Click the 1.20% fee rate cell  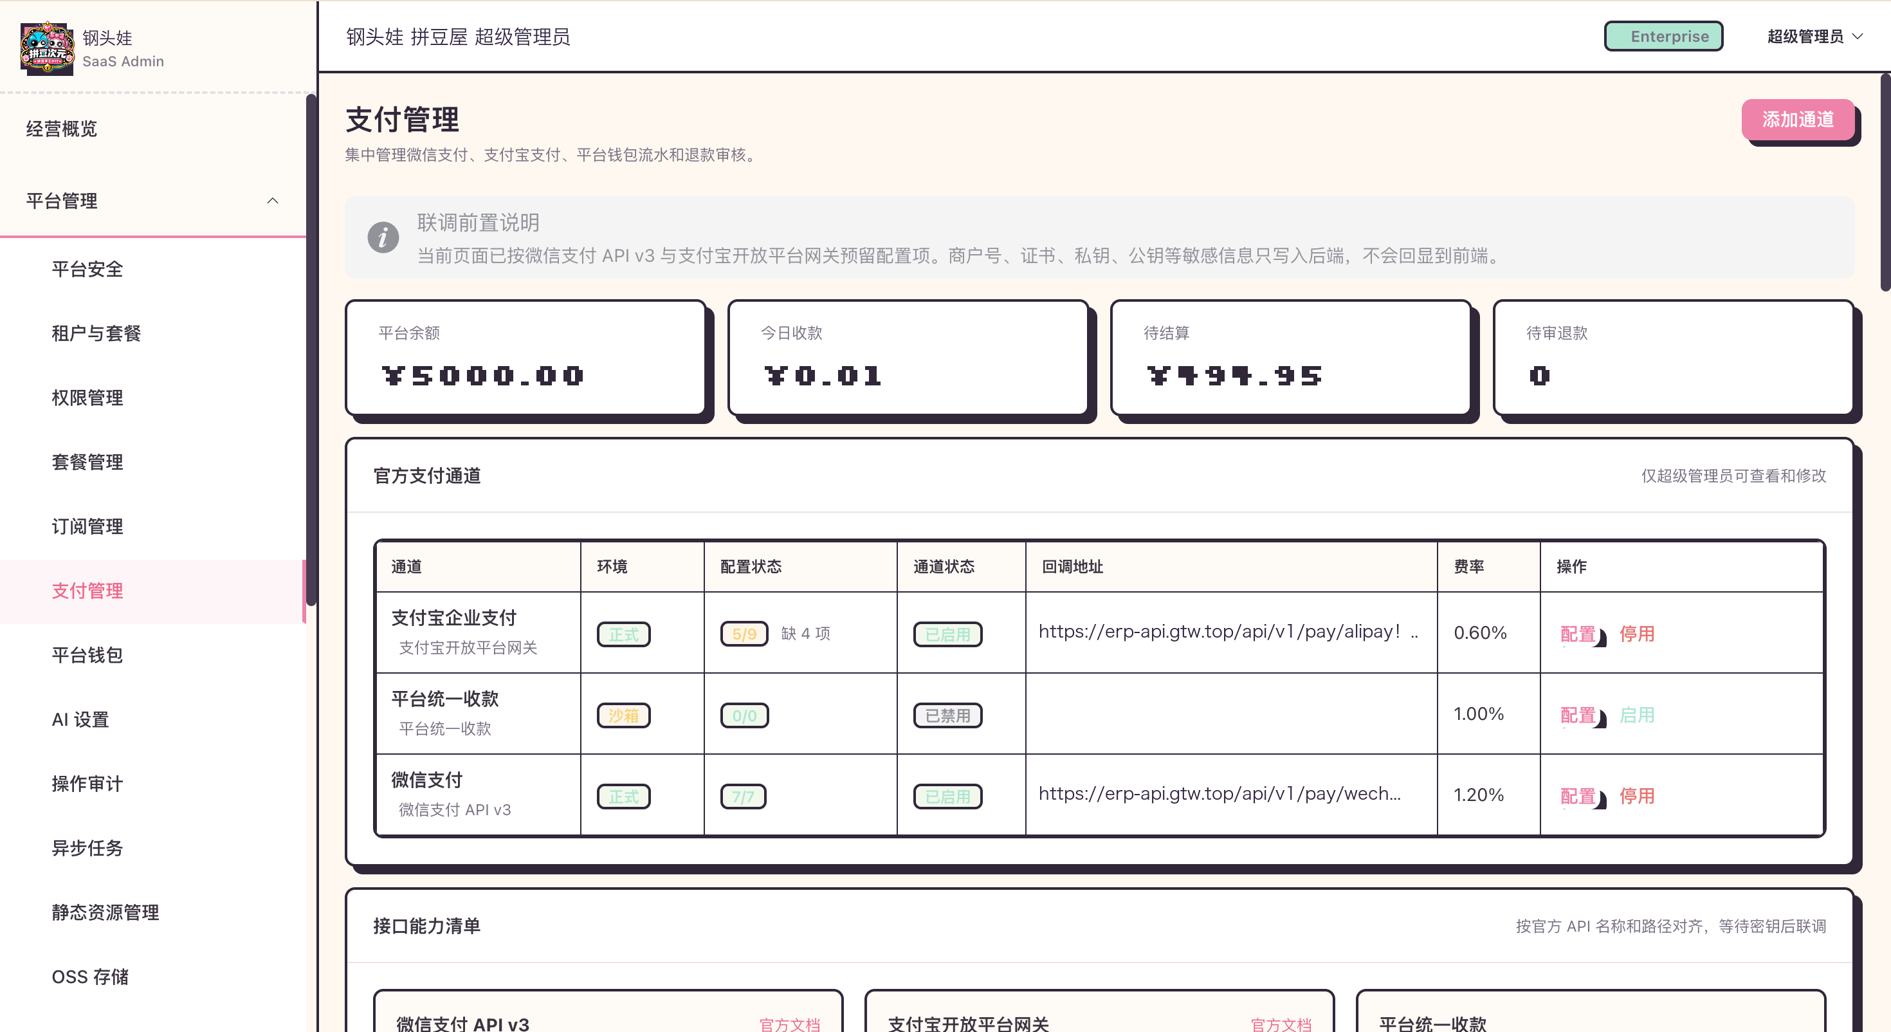click(1488, 795)
